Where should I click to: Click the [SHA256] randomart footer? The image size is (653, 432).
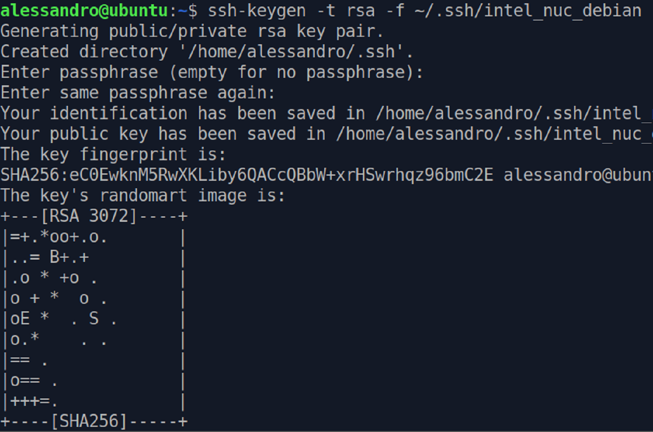(89, 421)
